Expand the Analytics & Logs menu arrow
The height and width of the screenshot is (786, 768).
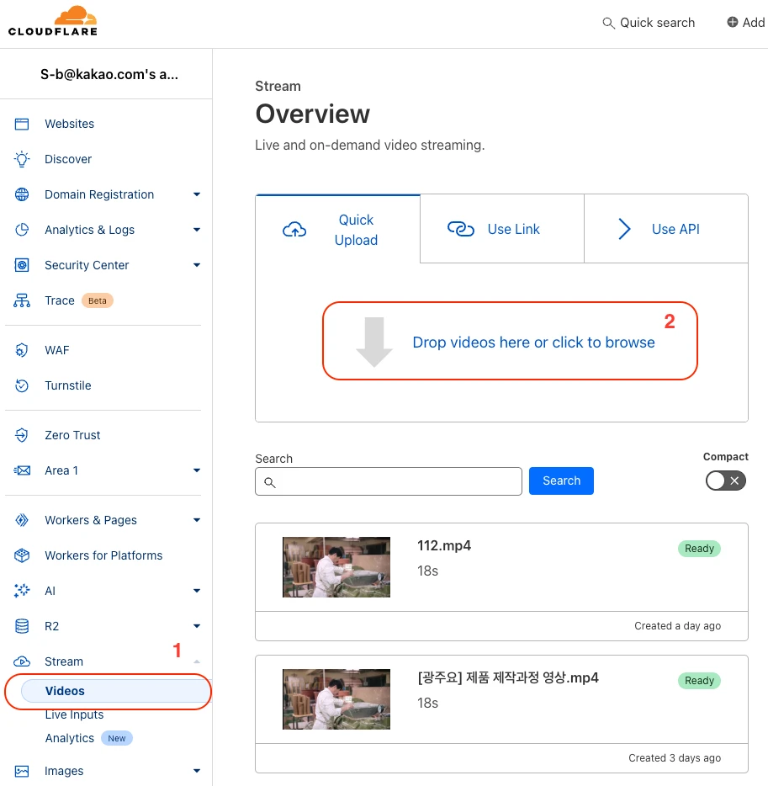197,230
